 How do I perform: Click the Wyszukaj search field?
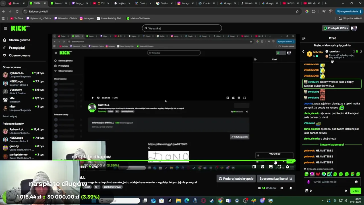[182, 28]
